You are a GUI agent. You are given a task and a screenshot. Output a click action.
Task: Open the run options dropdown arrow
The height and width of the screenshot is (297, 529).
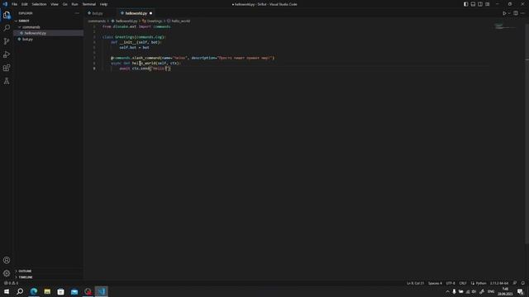click(x=509, y=13)
